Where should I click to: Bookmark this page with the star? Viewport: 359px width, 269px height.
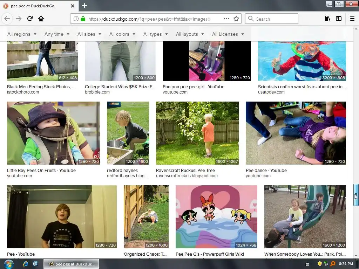pos(236,19)
